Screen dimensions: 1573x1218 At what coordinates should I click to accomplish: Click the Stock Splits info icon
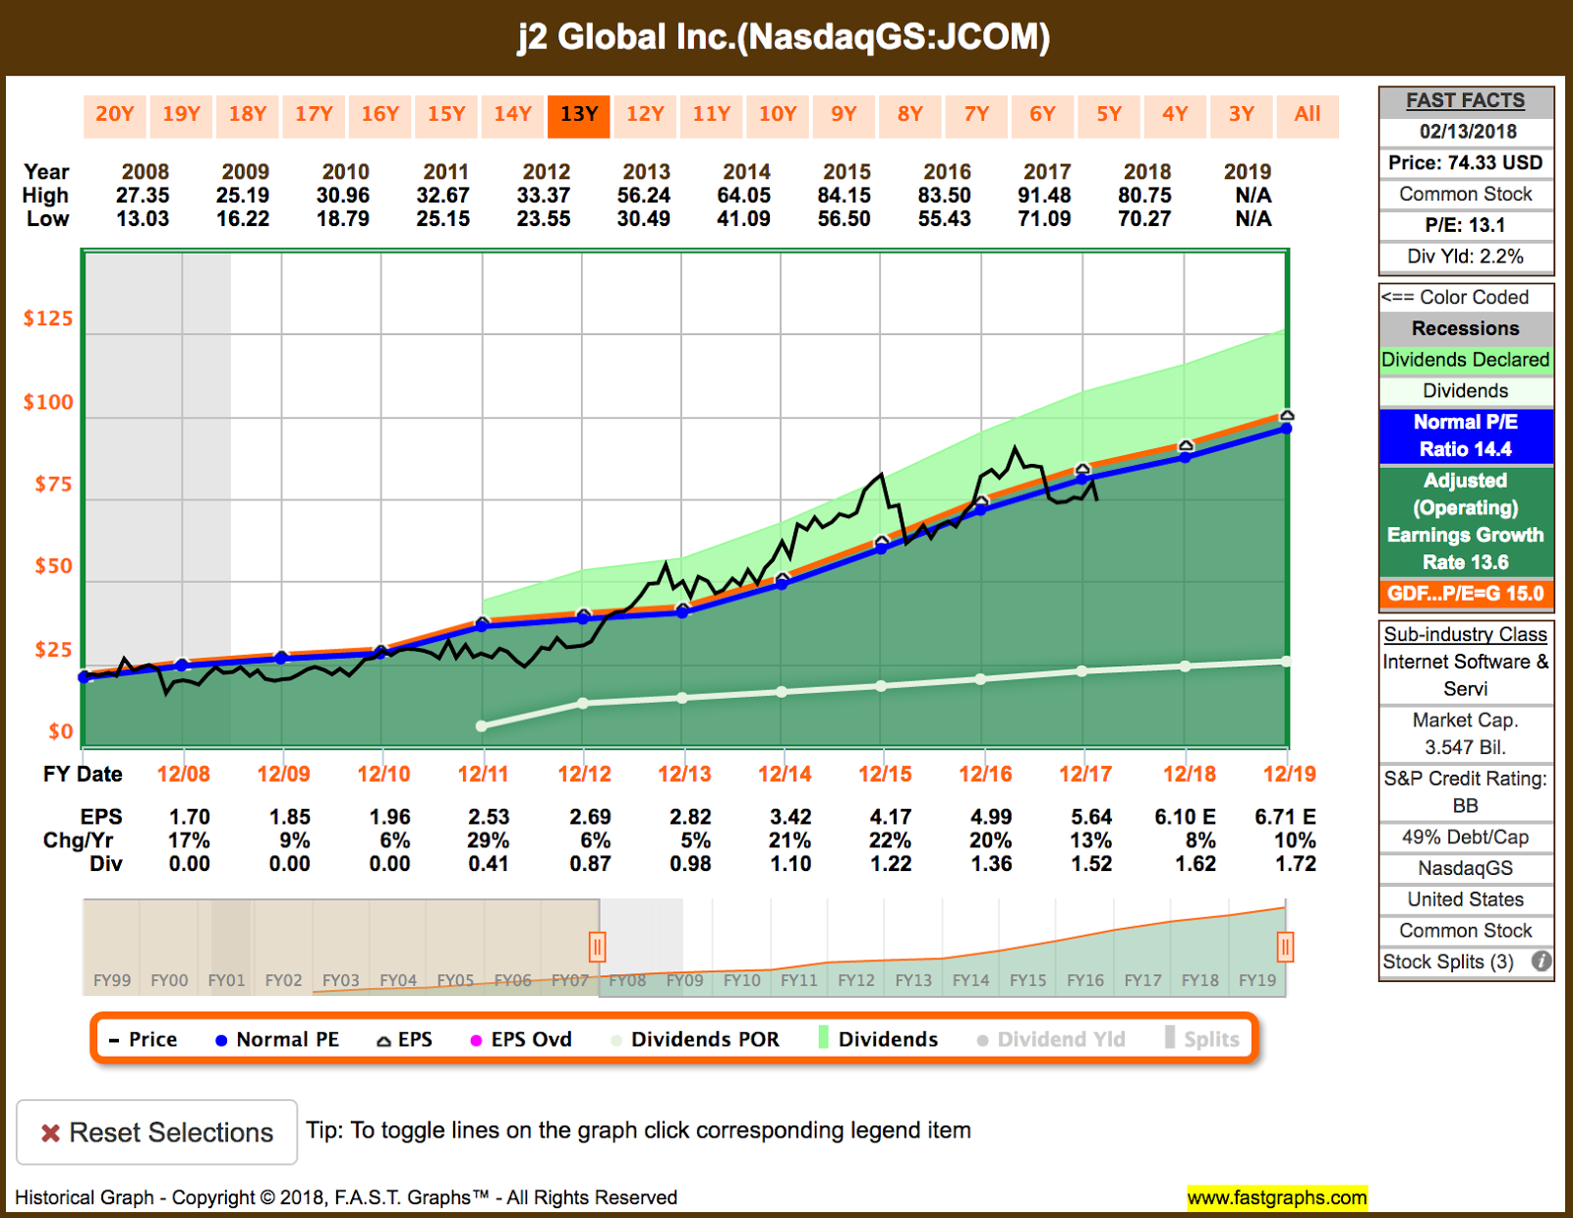[1542, 961]
